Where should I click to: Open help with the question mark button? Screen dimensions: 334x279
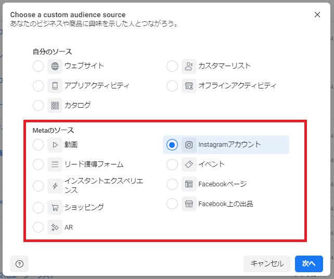19,263
